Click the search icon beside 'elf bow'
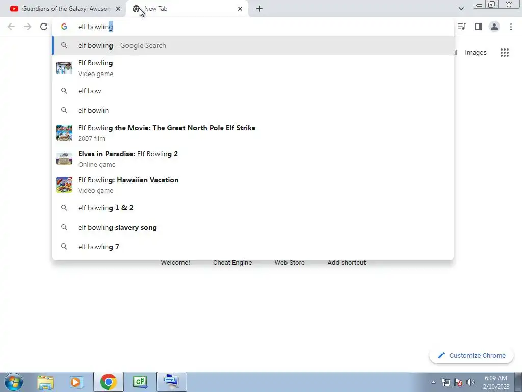This screenshot has height=392, width=522. (x=64, y=91)
